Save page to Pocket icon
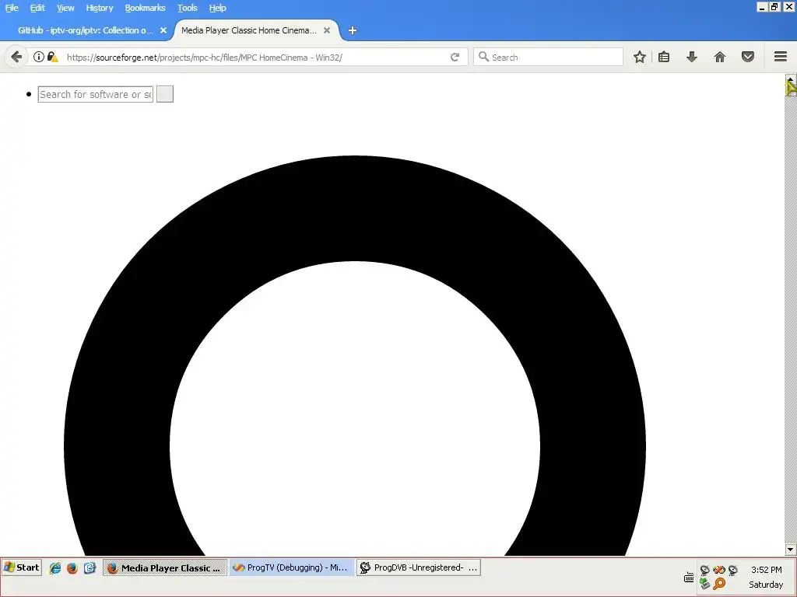Screen dimensions: 797x597 748,57
